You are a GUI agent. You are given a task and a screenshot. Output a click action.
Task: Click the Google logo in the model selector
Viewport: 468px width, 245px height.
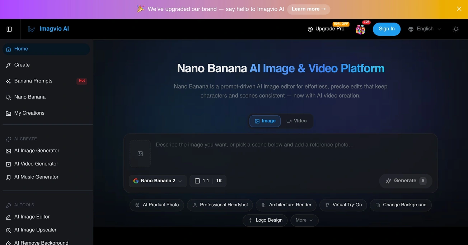tap(136, 181)
